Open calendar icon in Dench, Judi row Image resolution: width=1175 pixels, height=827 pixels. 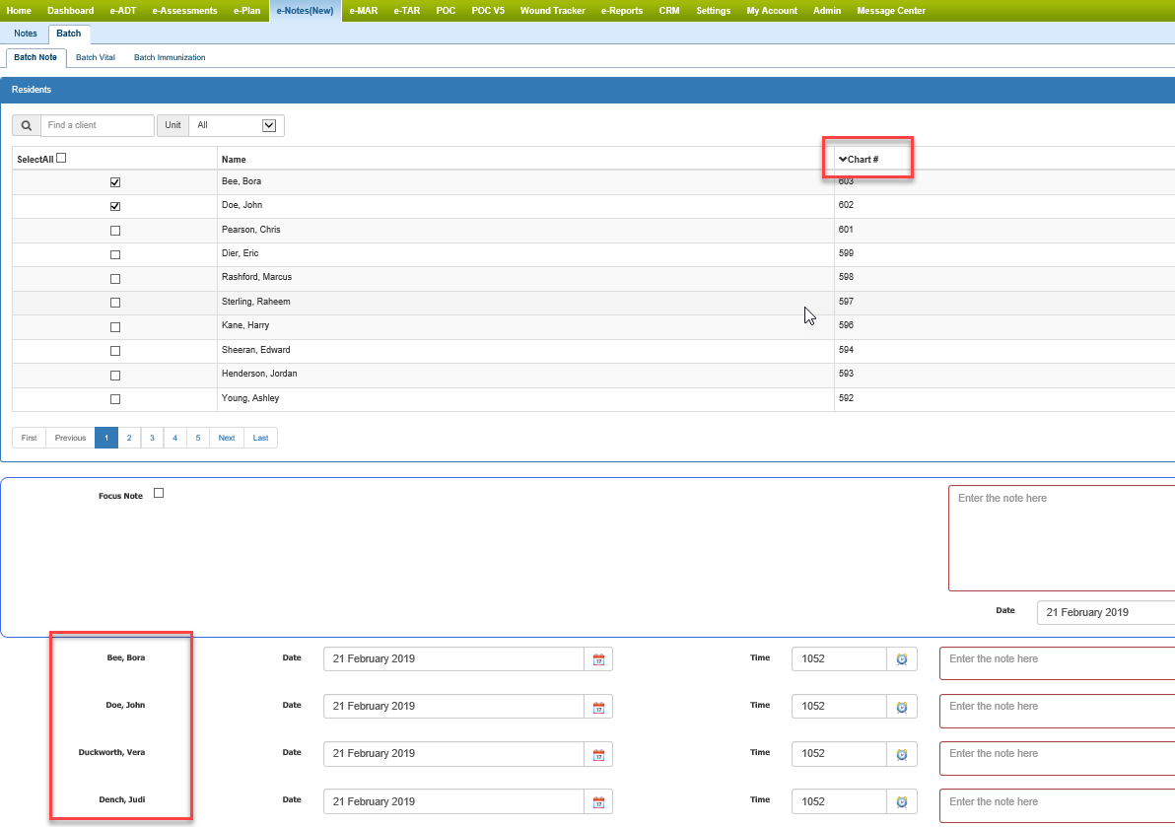point(598,801)
